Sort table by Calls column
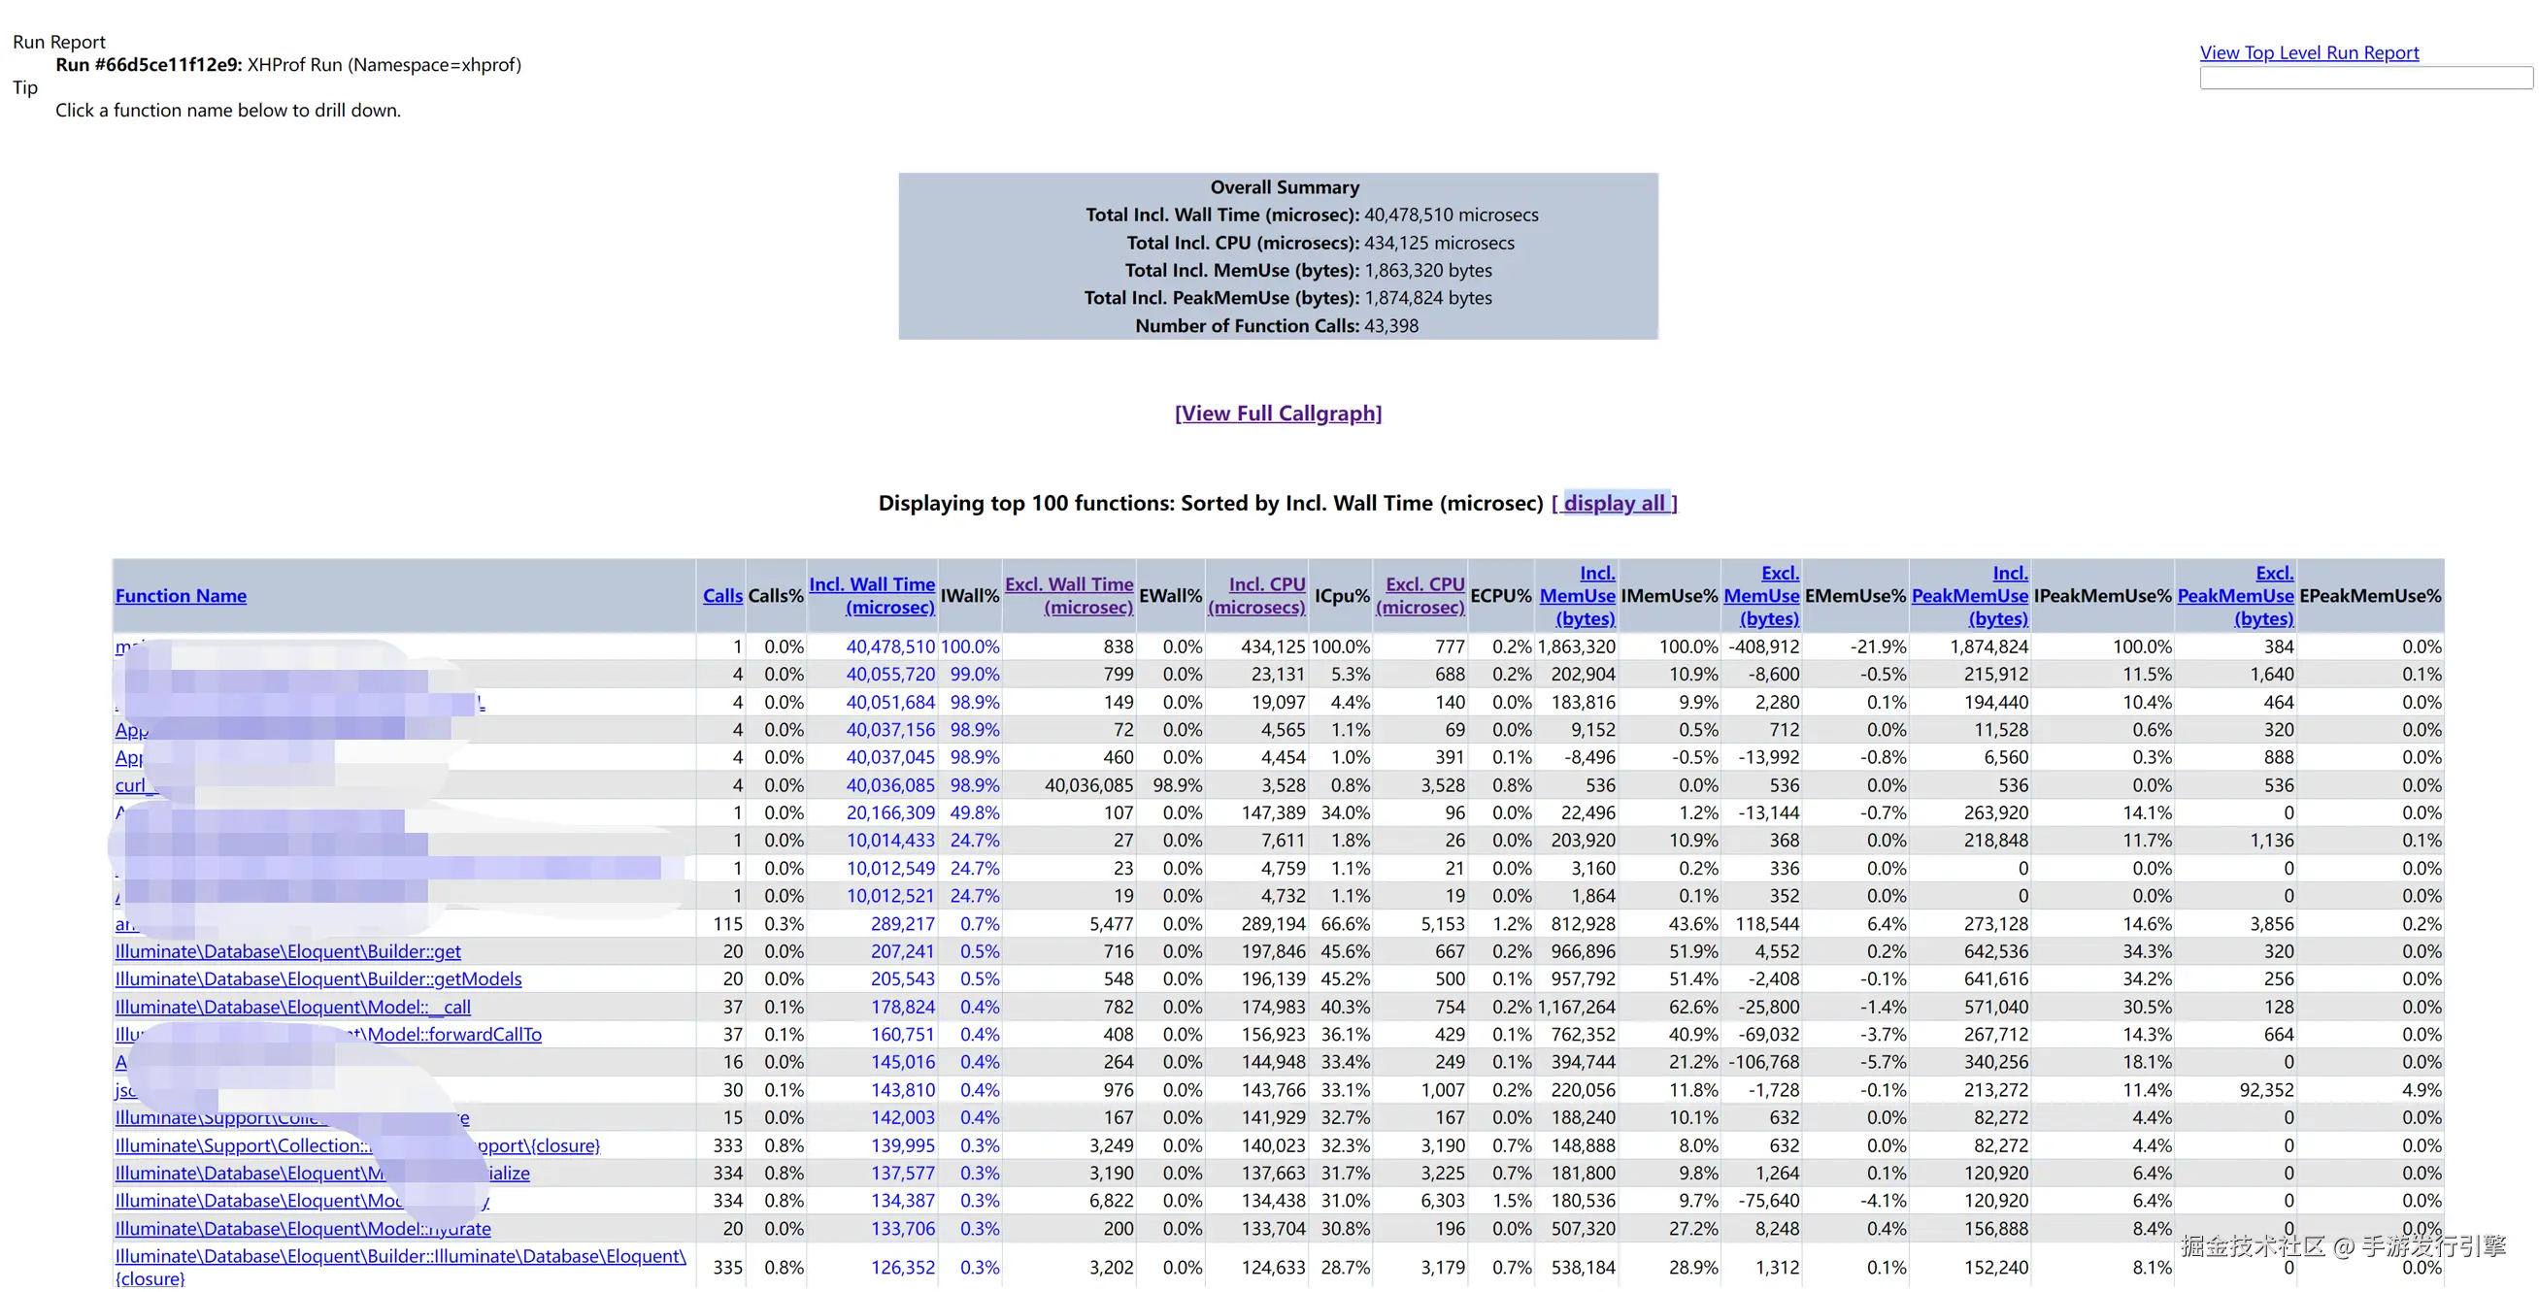2539x1292 pixels. coord(722,595)
